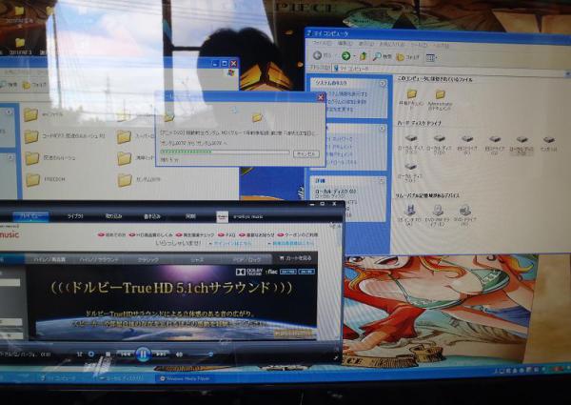Skip to previous track in Media Player
571x405 pixels.
(126, 354)
